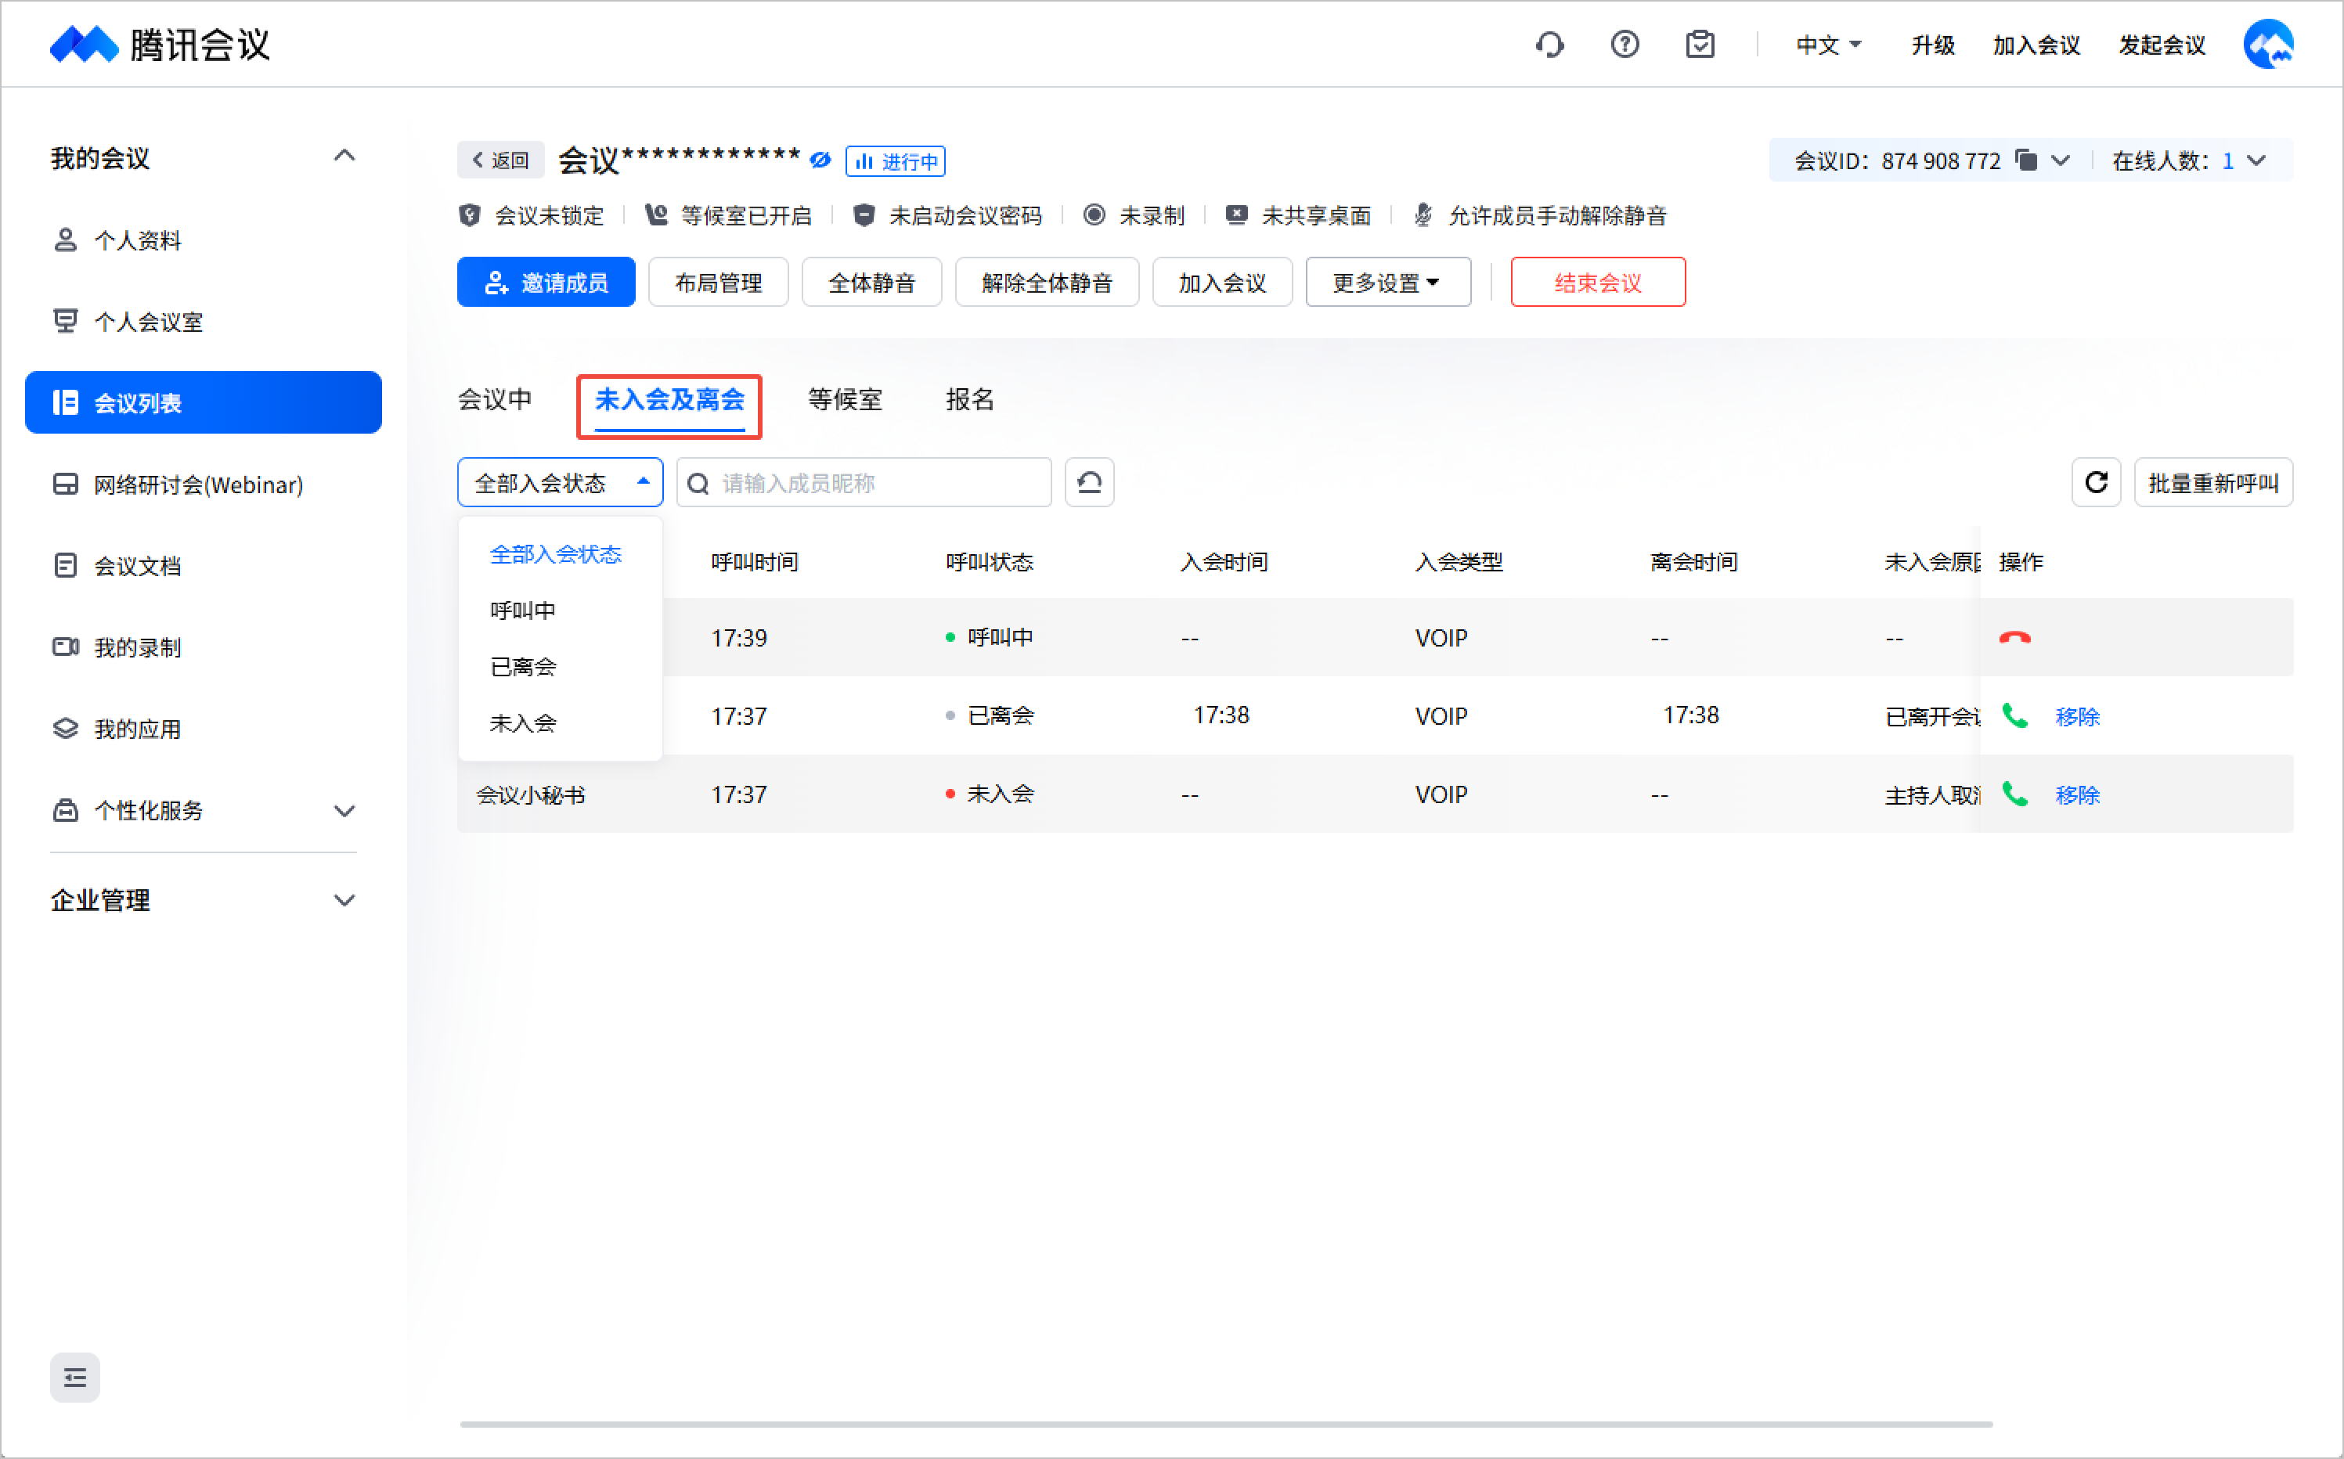Click 升级 in the top header
Image resolution: width=2344 pixels, height=1459 pixels.
click(x=1933, y=45)
